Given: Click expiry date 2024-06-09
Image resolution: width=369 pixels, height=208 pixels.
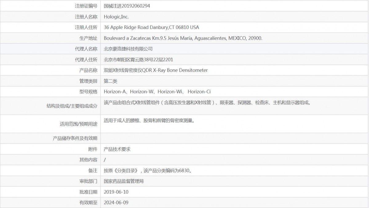Looking at the screenshot, I should [x=116, y=203].
